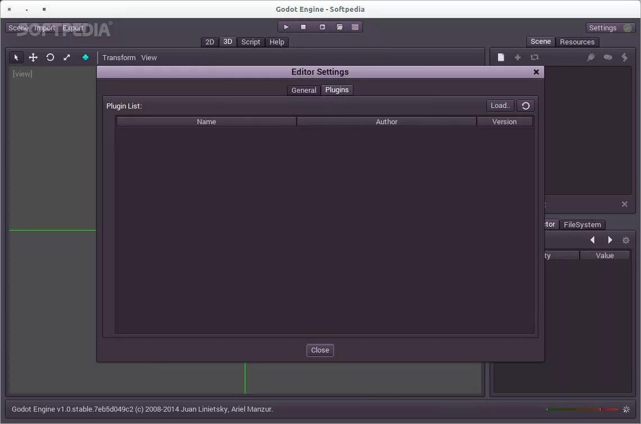641x424 pixels.
Task: Click the Name column header
Action: [206, 121]
